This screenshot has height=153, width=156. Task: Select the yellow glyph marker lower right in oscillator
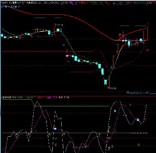point(139,145)
